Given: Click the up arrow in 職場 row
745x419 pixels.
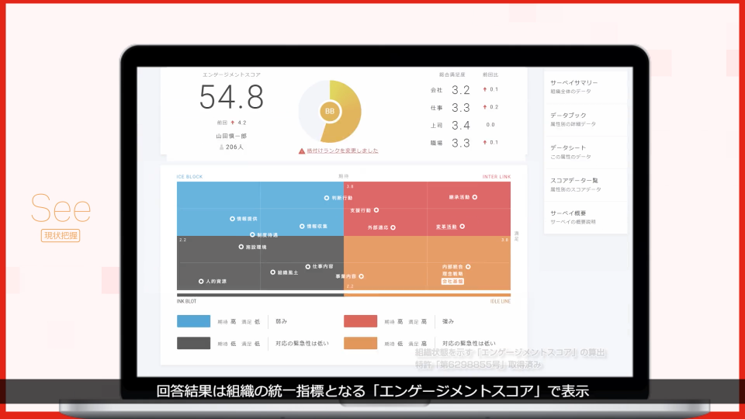Looking at the screenshot, I should click(x=484, y=143).
